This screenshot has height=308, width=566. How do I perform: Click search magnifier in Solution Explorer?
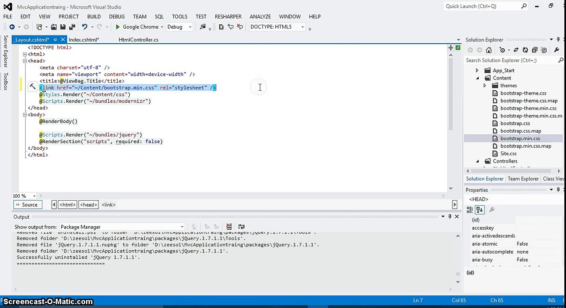point(560,60)
